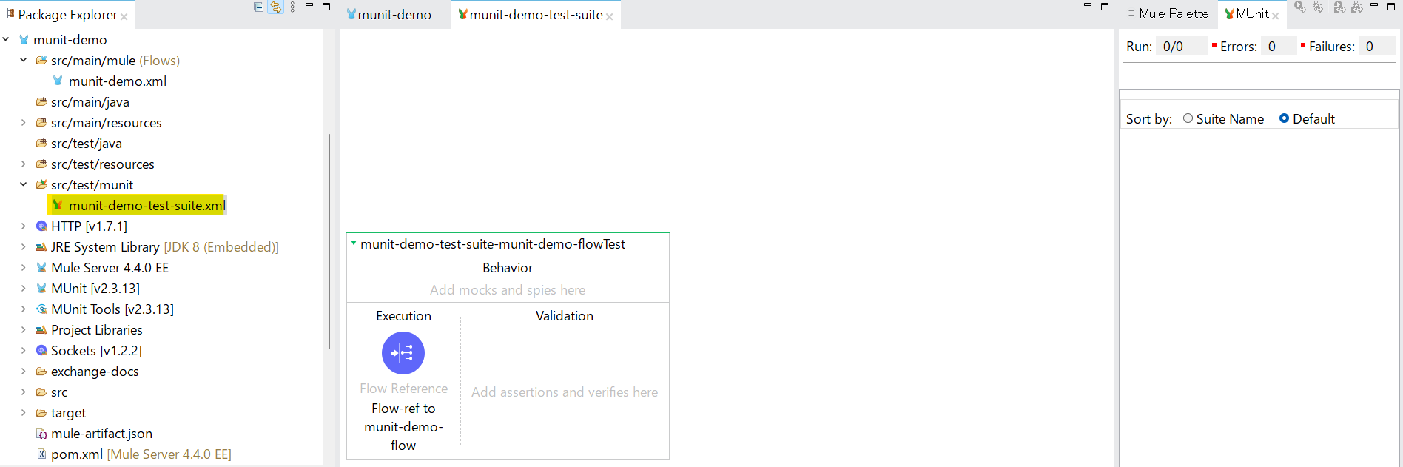Click the Run count field 0/0
Screen dimensions: 1403x467
pos(1182,46)
